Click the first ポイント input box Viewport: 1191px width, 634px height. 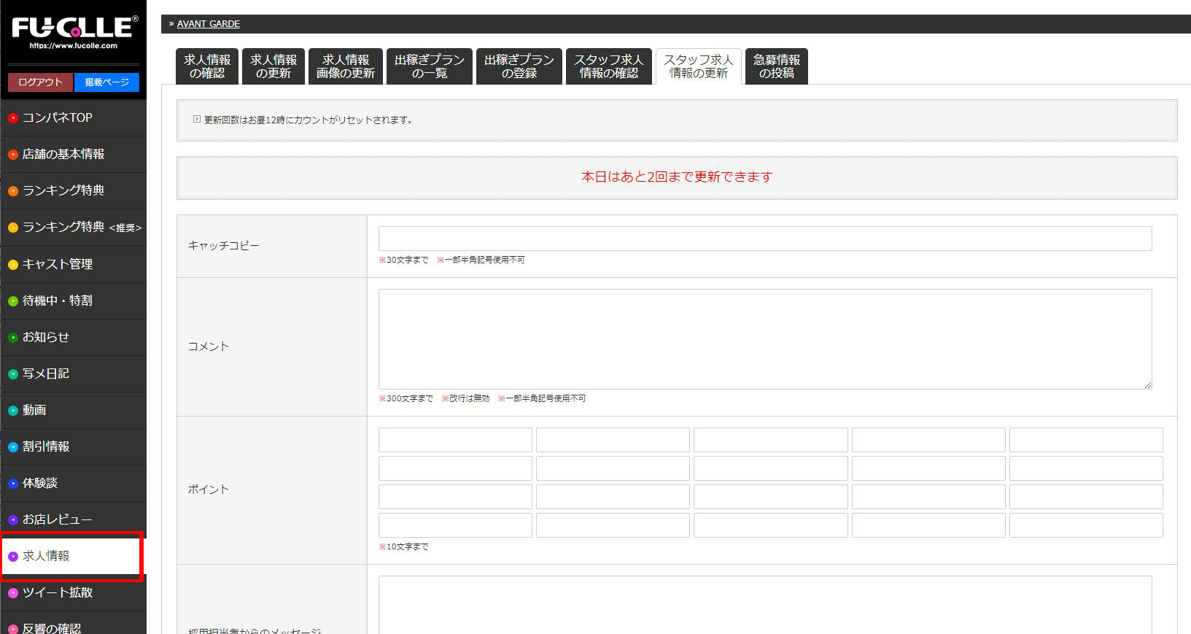tap(455, 440)
